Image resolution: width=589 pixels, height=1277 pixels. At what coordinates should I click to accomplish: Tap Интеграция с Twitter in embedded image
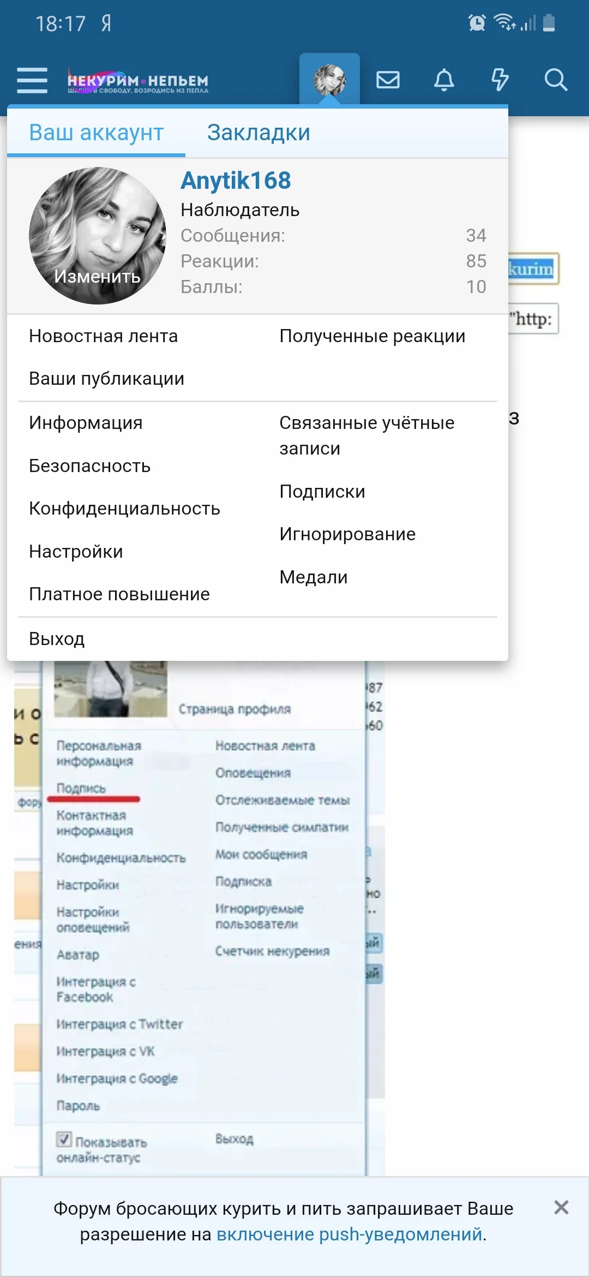(x=119, y=1024)
